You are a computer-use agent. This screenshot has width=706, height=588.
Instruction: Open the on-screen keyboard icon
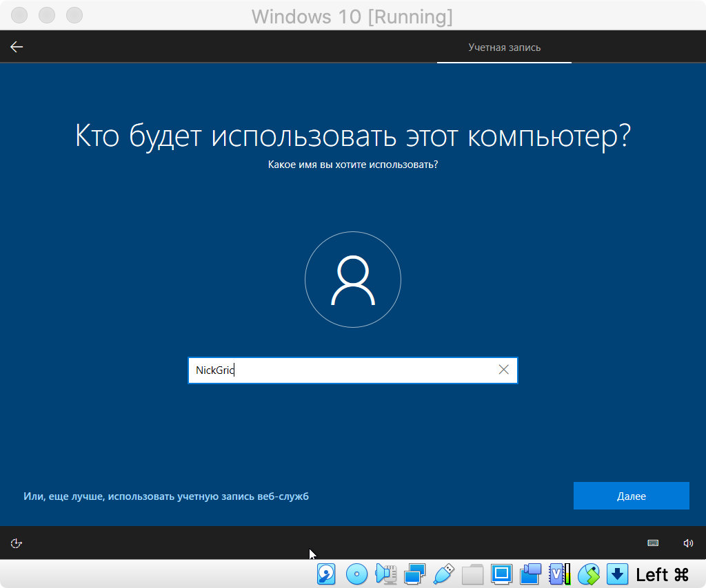pyautogui.click(x=653, y=543)
